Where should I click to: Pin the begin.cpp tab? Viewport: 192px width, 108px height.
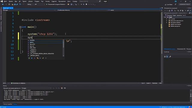10,8
